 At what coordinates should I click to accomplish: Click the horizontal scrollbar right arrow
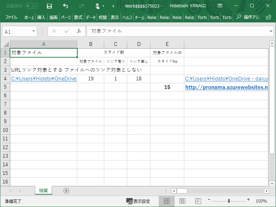click(x=266, y=190)
